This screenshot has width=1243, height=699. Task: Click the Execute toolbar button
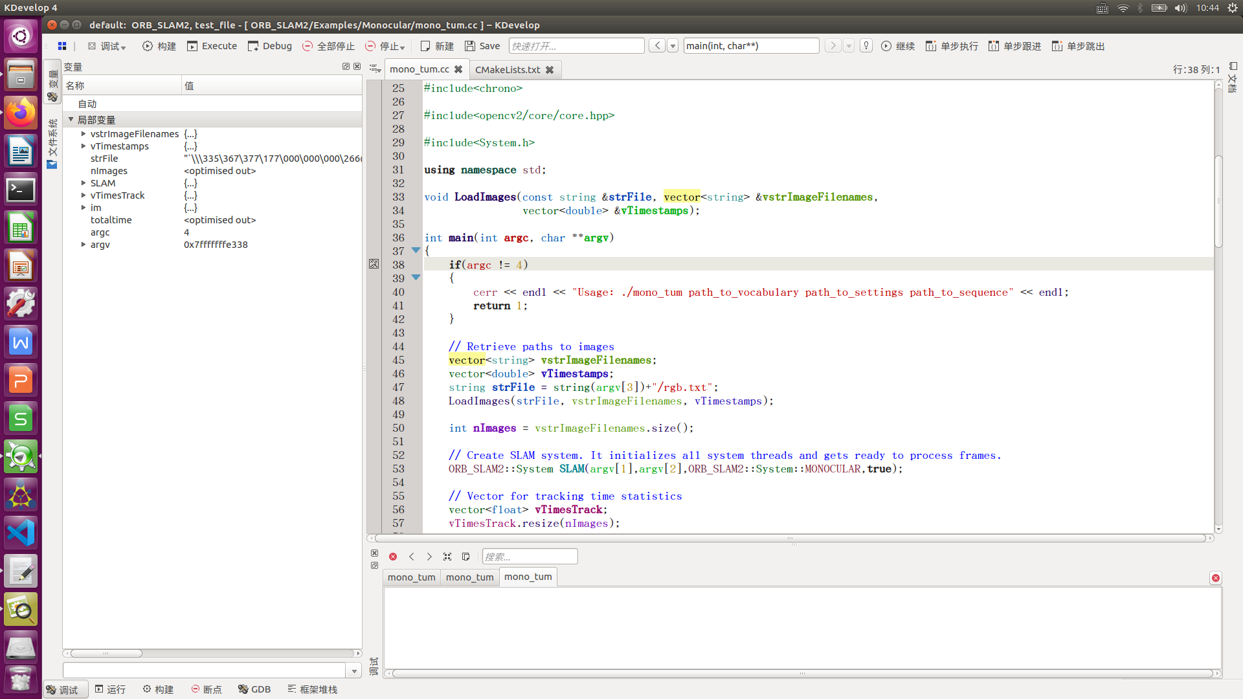tap(212, 46)
